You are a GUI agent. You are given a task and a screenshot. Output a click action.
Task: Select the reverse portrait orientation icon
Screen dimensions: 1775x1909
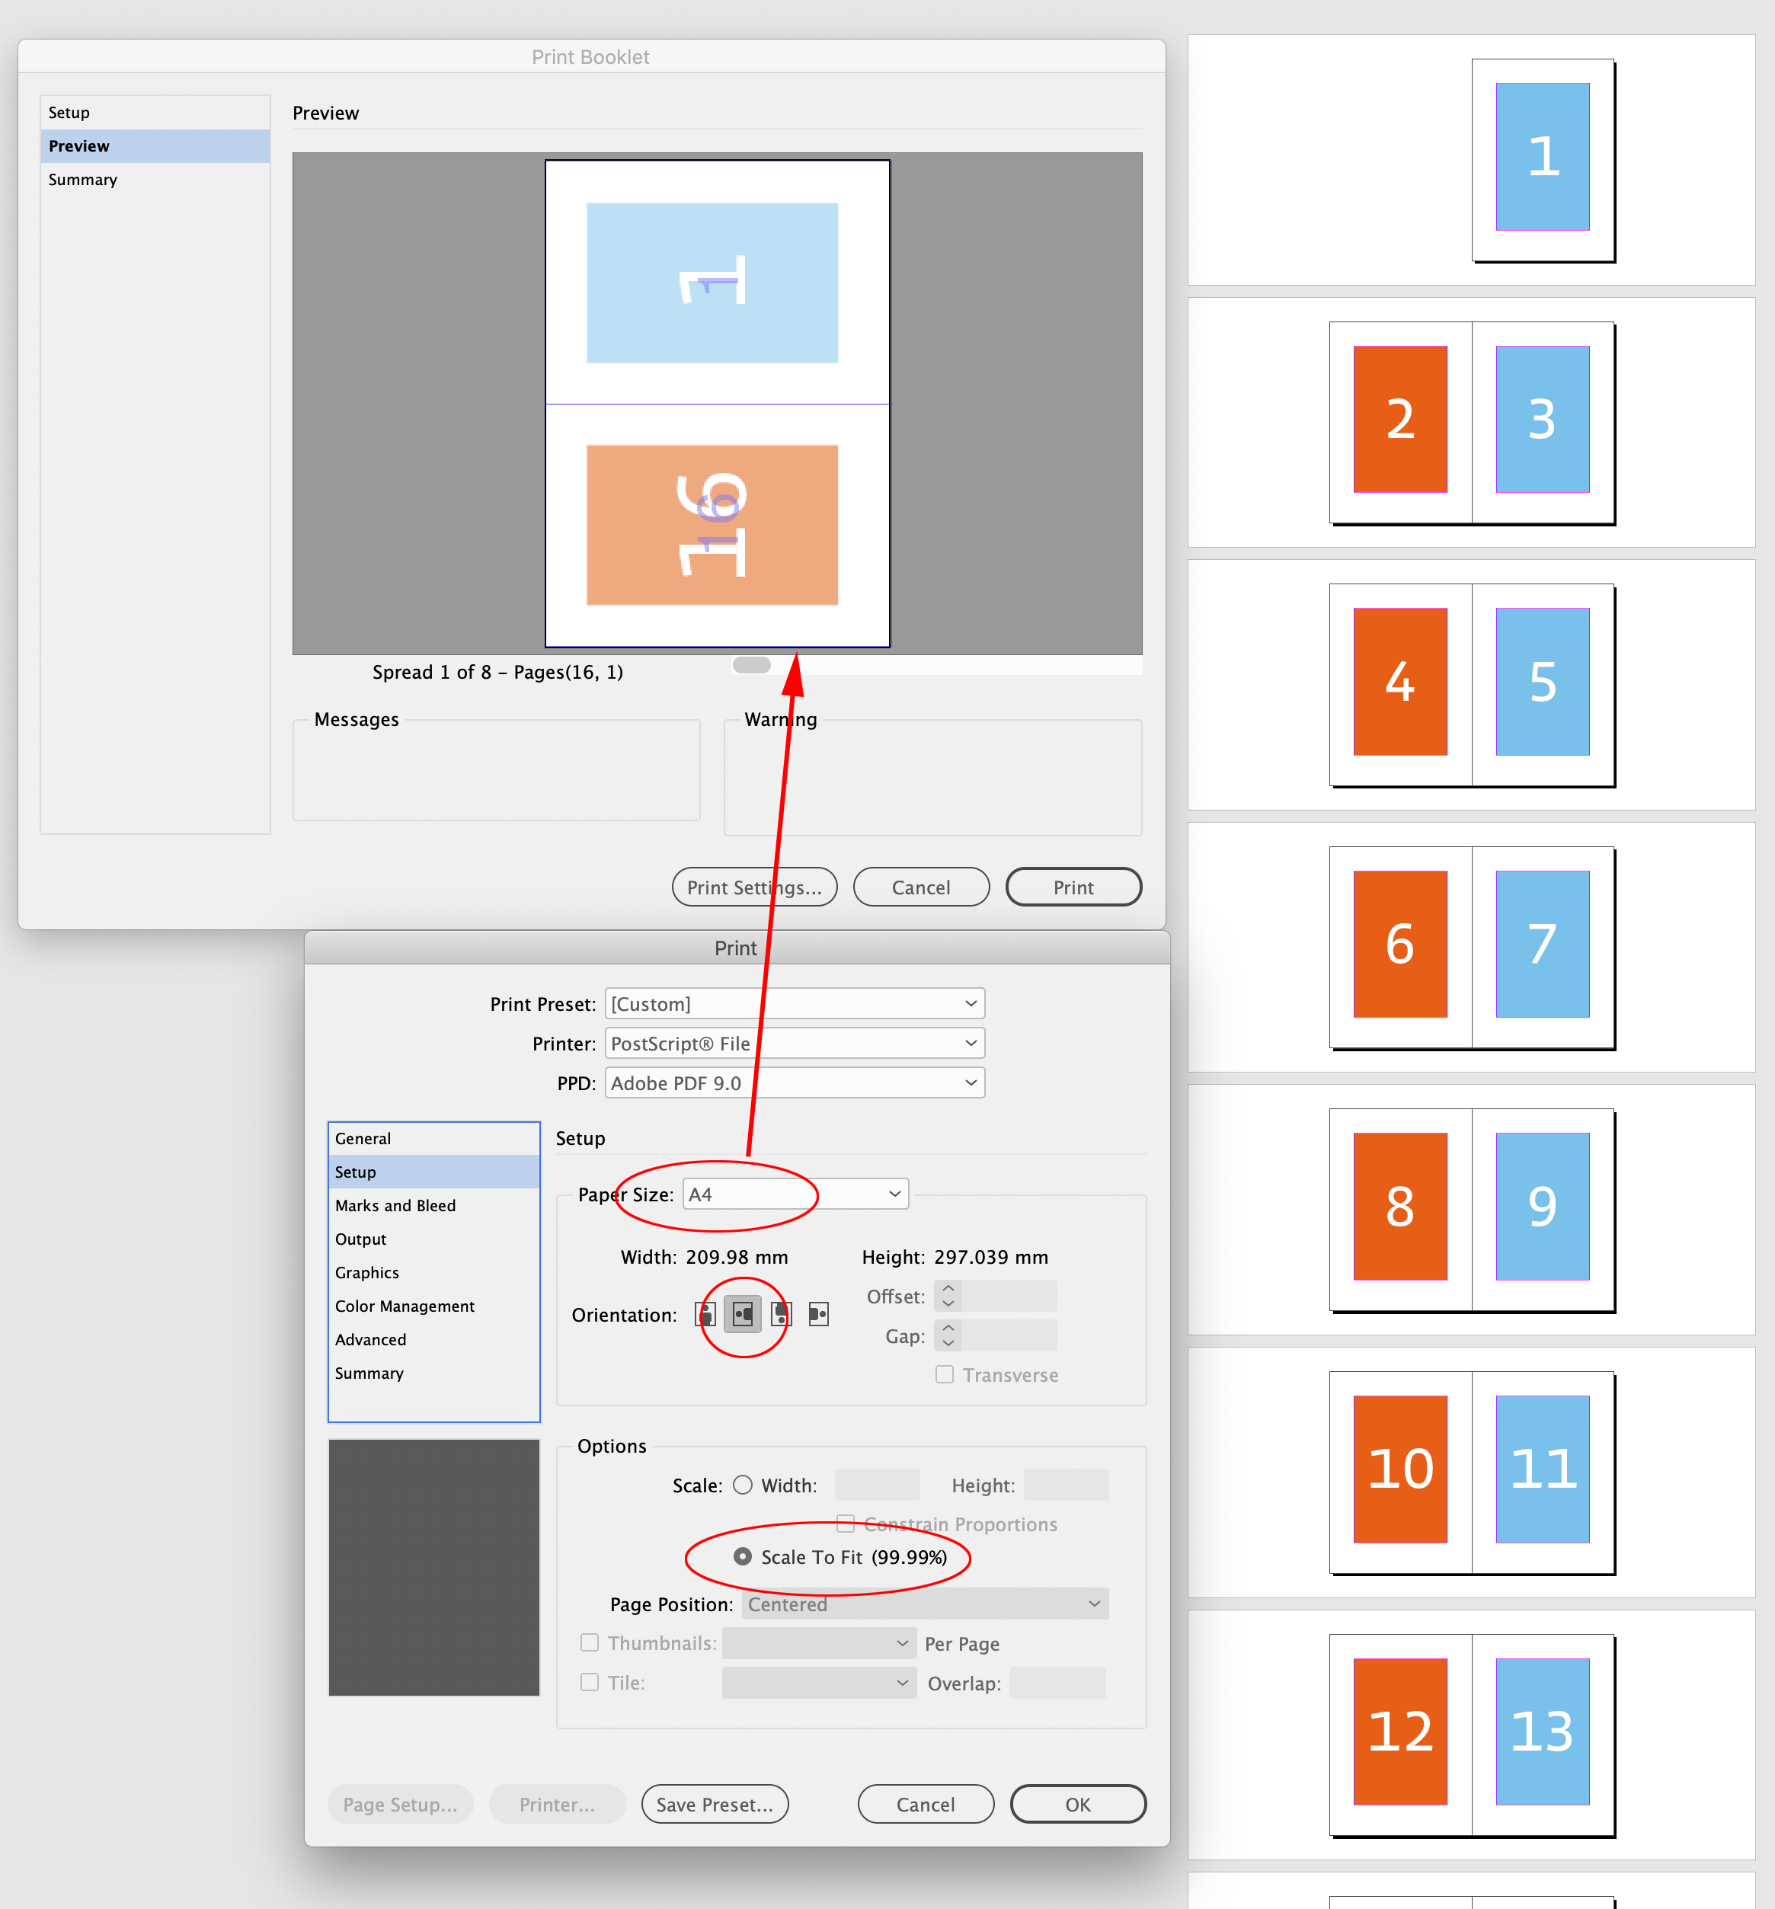[x=780, y=1313]
